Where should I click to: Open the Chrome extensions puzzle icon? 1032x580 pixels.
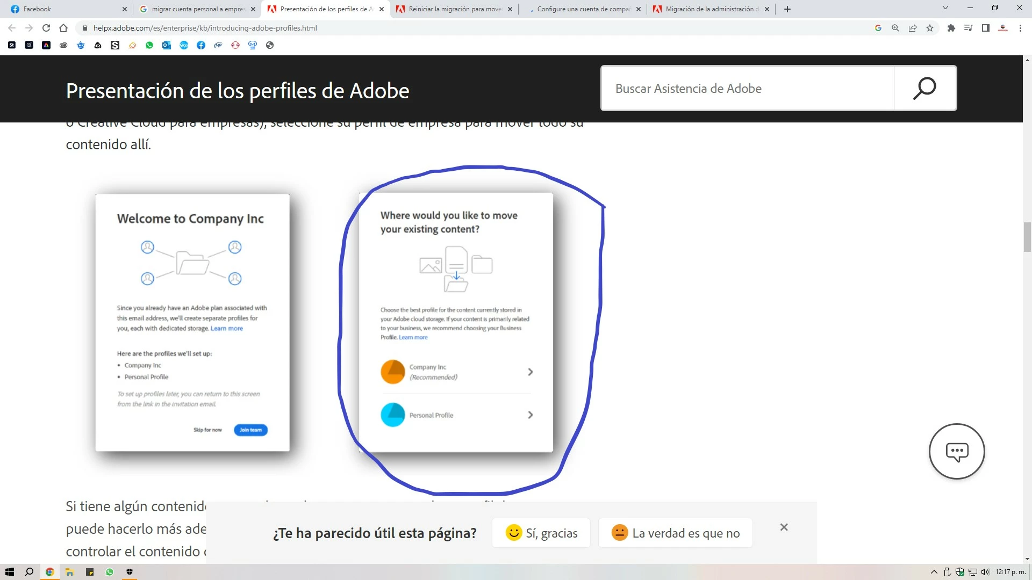(951, 28)
